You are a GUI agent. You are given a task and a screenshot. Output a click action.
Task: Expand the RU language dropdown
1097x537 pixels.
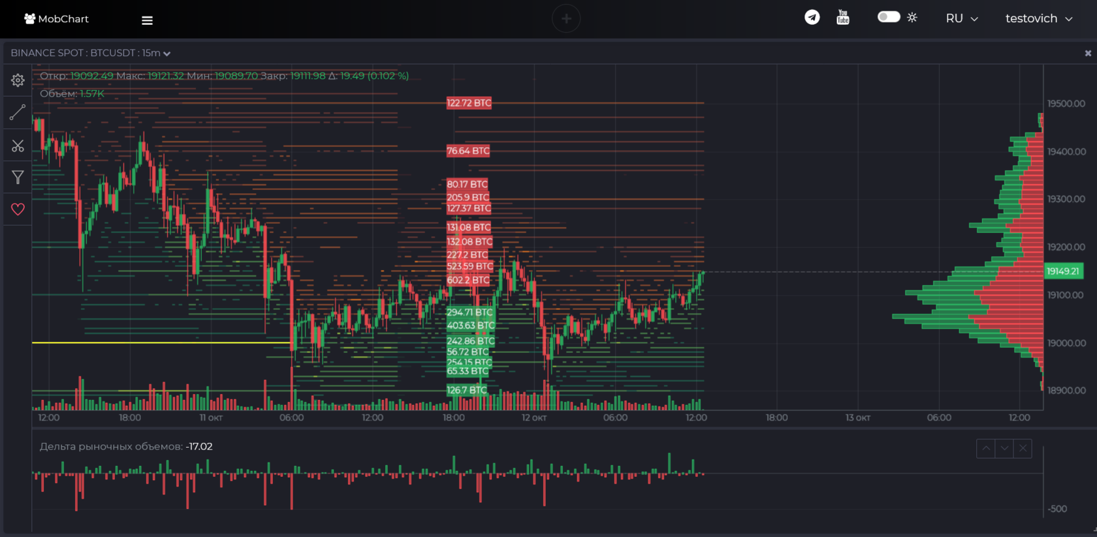click(x=962, y=18)
